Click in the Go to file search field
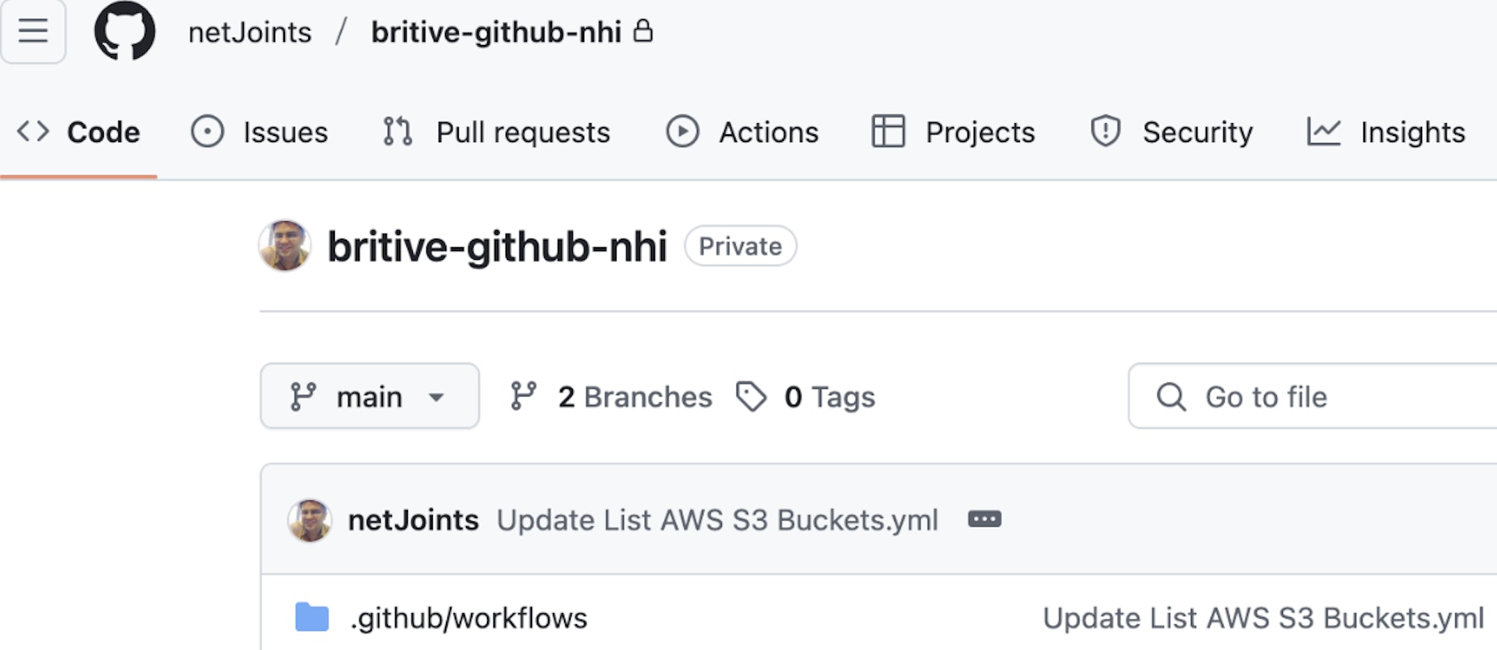 pyautogui.click(x=1312, y=396)
